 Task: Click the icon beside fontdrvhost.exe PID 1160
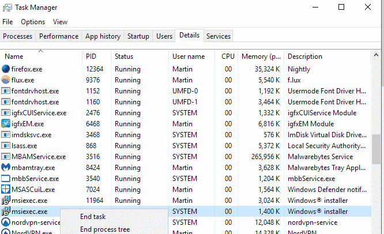point(6,102)
